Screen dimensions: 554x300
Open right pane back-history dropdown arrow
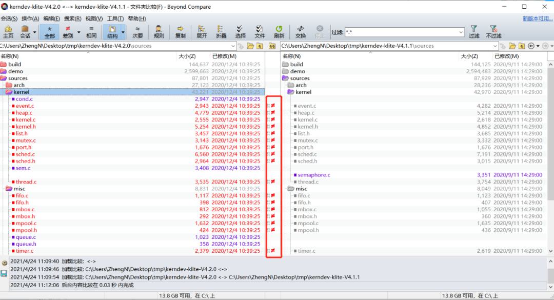coord(538,46)
